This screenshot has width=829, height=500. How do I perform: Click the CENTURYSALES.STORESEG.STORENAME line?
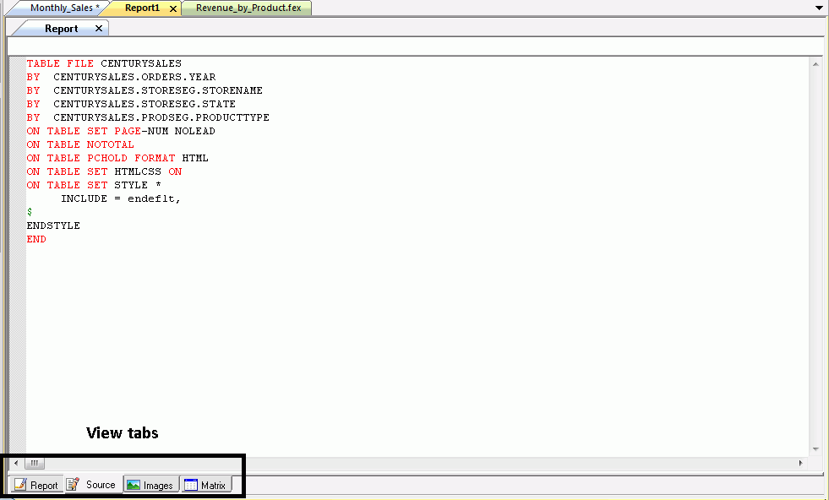pos(145,90)
